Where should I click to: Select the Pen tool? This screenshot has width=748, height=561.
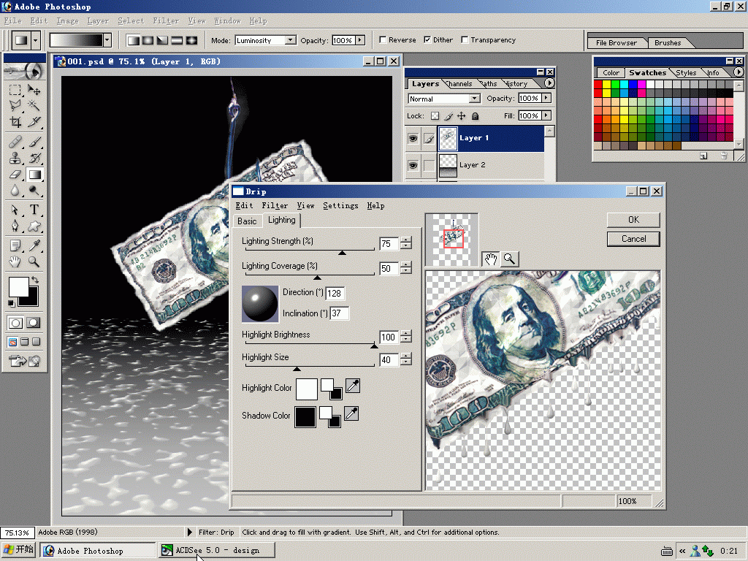(x=15, y=226)
